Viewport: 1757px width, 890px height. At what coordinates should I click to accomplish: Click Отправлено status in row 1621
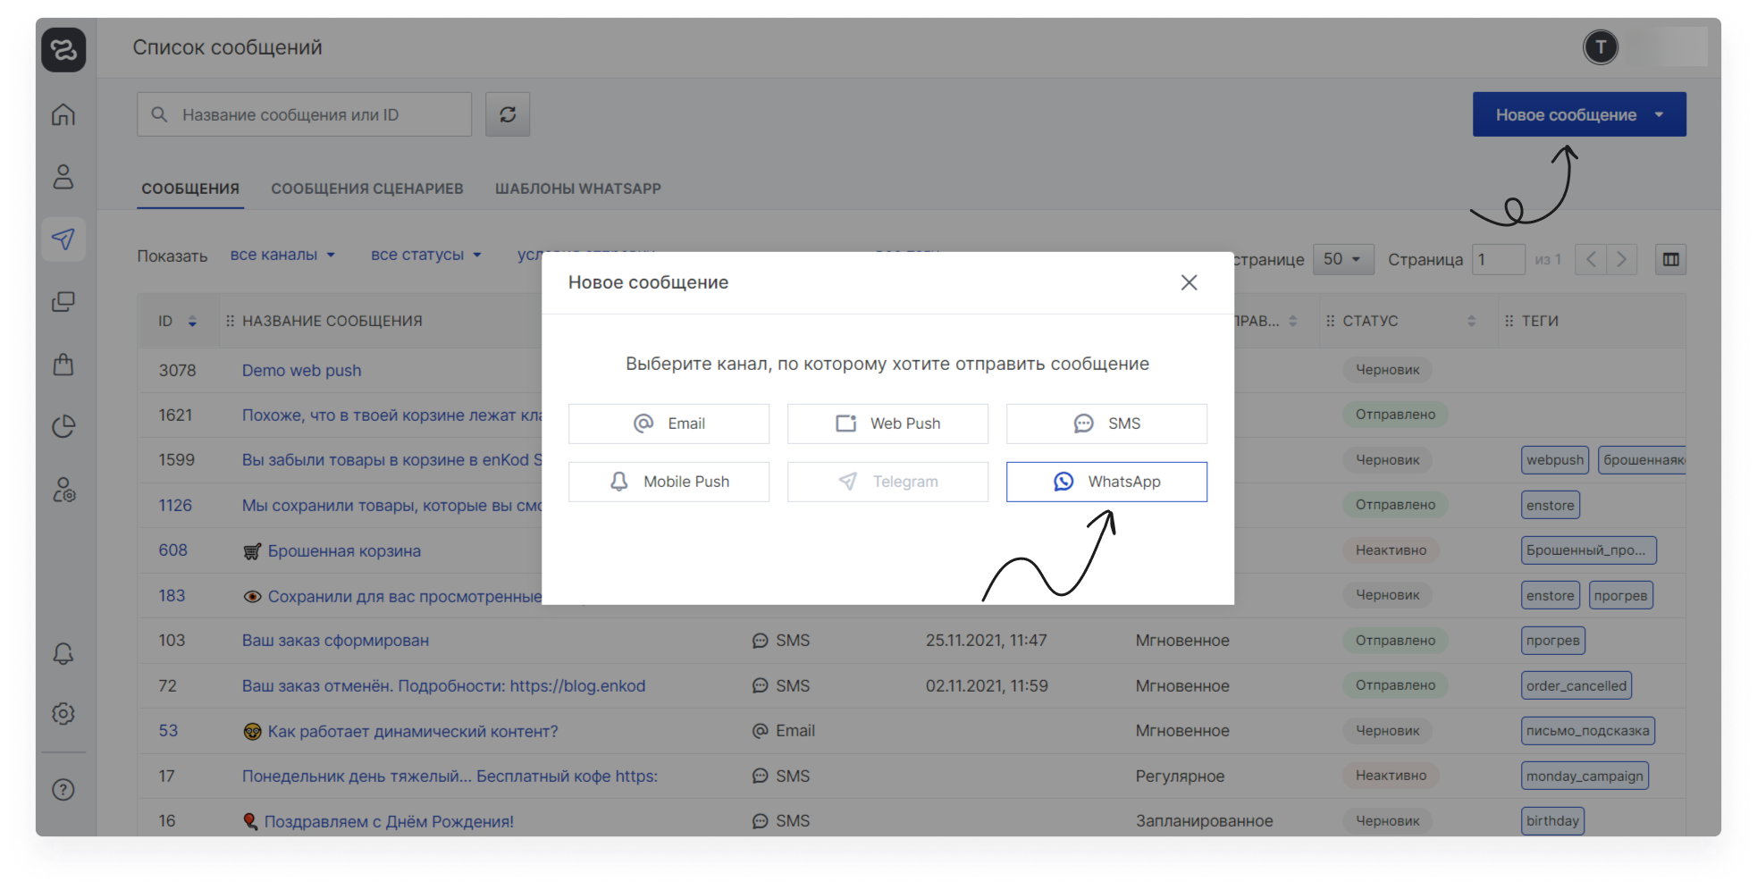[1395, 415]
